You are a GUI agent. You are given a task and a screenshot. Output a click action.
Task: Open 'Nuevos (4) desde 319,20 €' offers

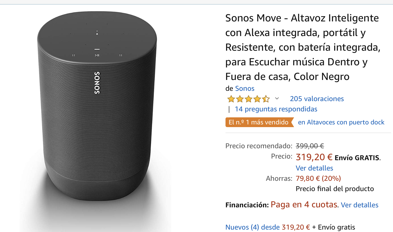tap(268, 227)
